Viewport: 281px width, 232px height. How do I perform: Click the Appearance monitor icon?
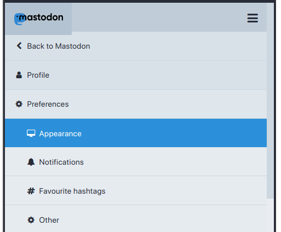pos(31,134)
